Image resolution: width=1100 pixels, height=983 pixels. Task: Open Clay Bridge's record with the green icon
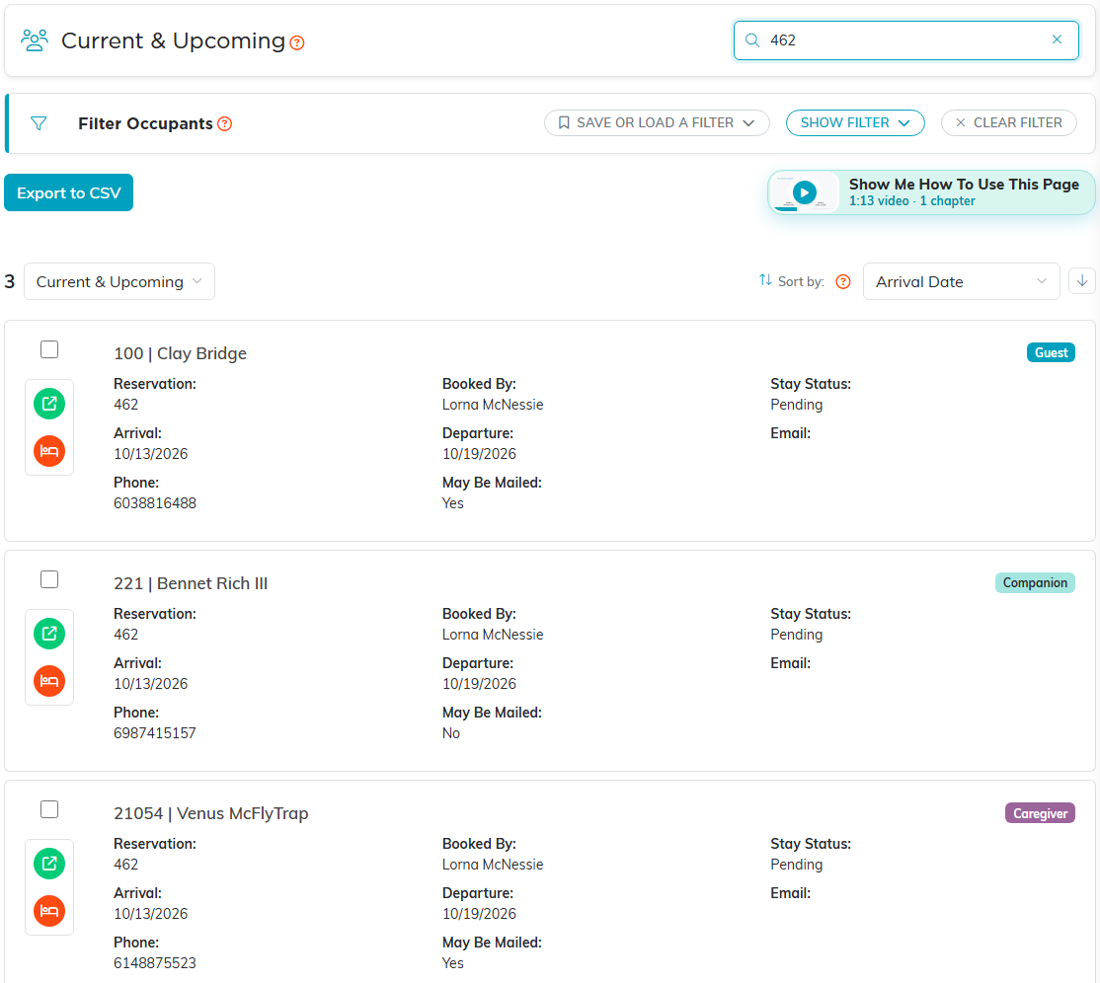(49, 404)
